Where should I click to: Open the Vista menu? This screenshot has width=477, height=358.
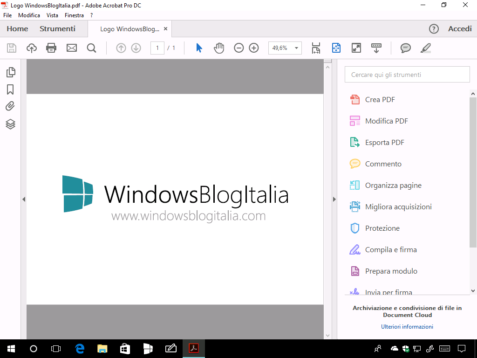[52, 15]
